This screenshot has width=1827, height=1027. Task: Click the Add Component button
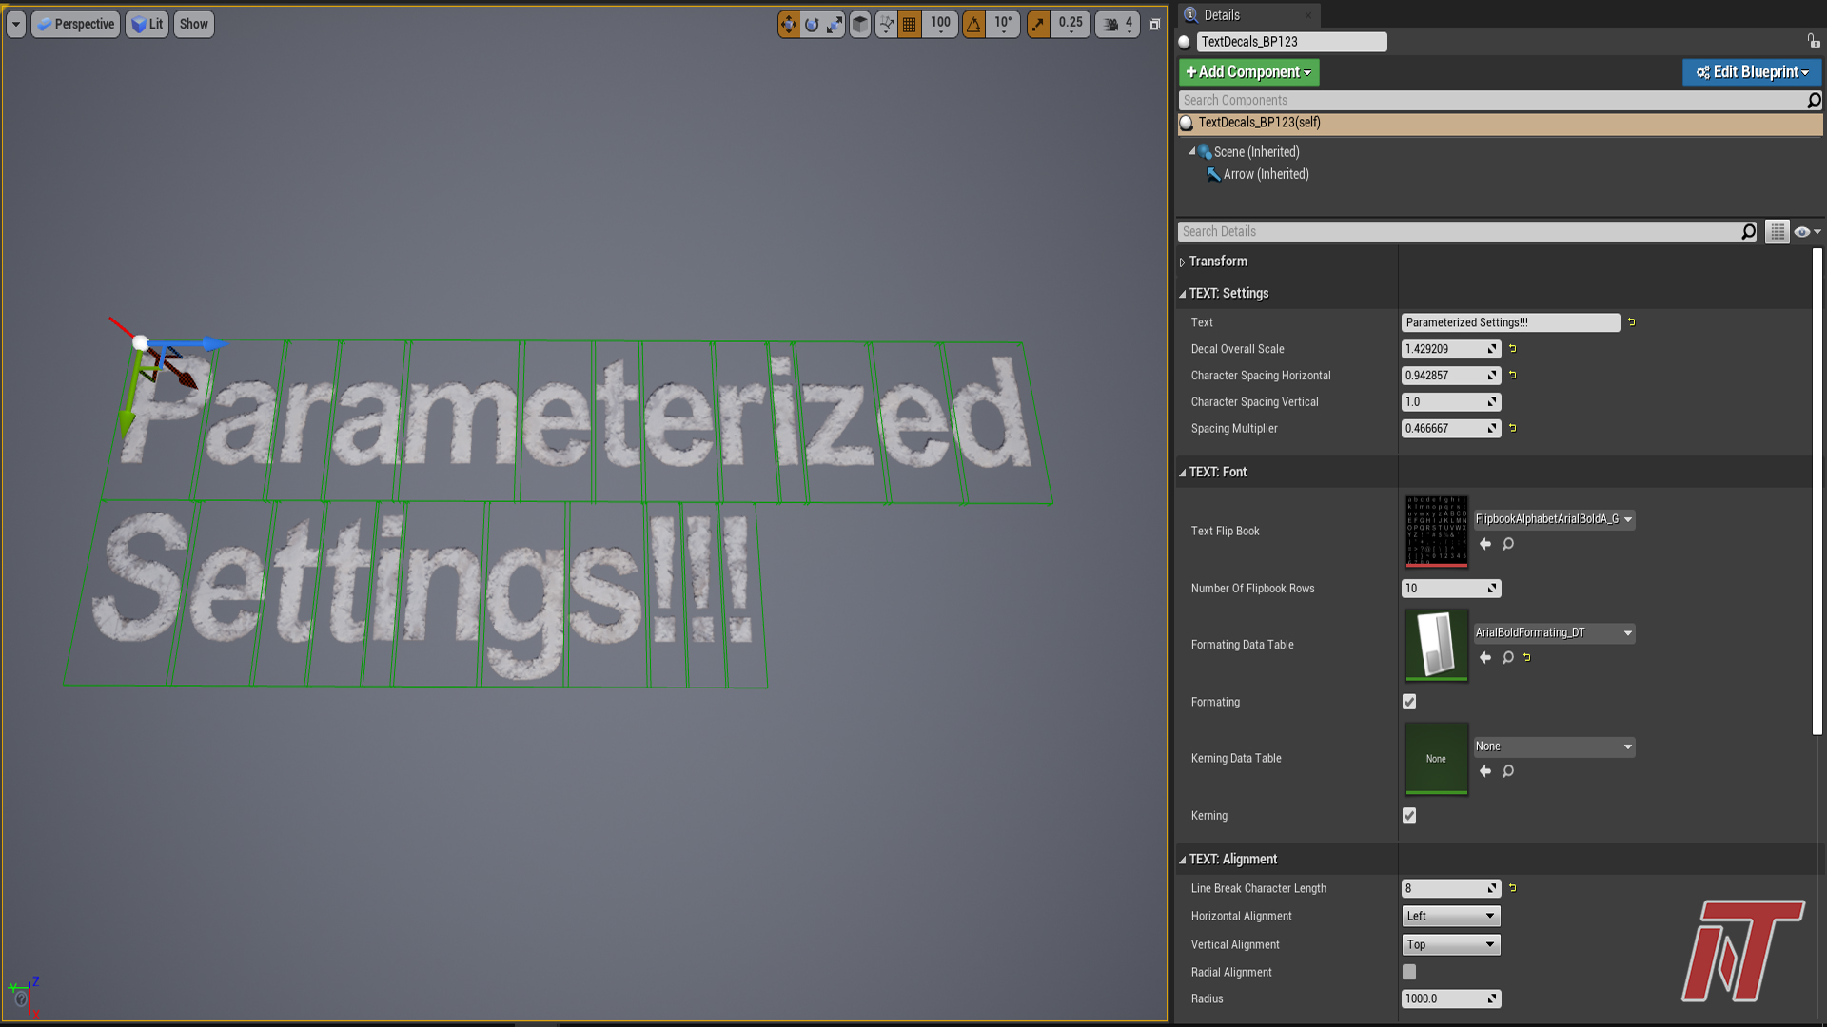pyautogui.click(x=1247, y=71)
